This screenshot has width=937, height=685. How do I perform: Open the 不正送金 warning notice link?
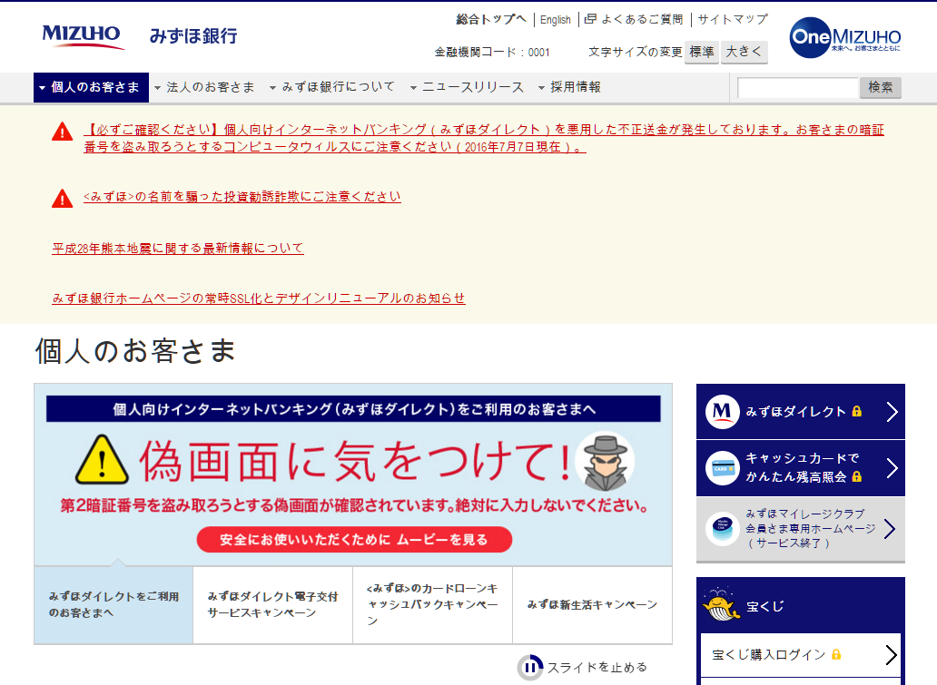[x=483, y=138]
